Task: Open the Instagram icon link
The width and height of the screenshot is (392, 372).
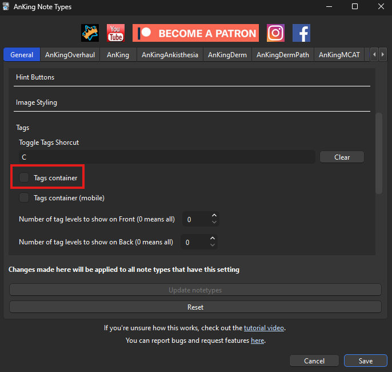Action: 275,33
